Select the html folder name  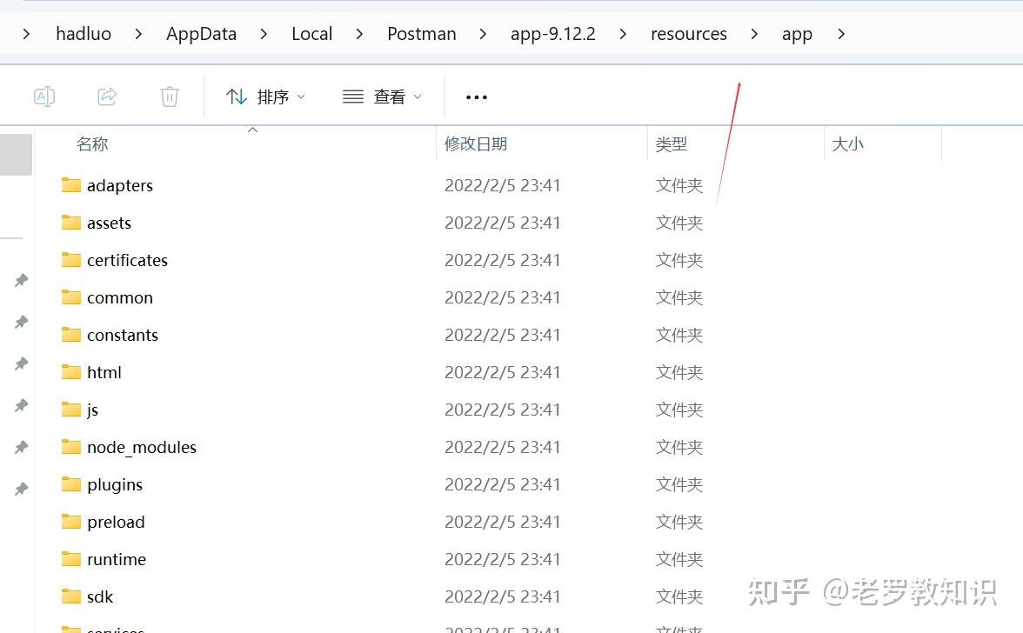click(104, 372)
